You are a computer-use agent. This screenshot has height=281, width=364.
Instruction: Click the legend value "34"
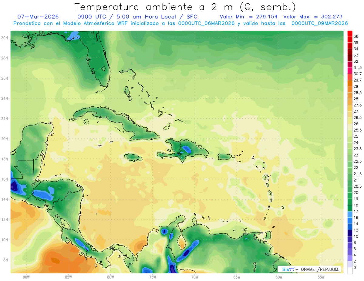tap(356, 49)
